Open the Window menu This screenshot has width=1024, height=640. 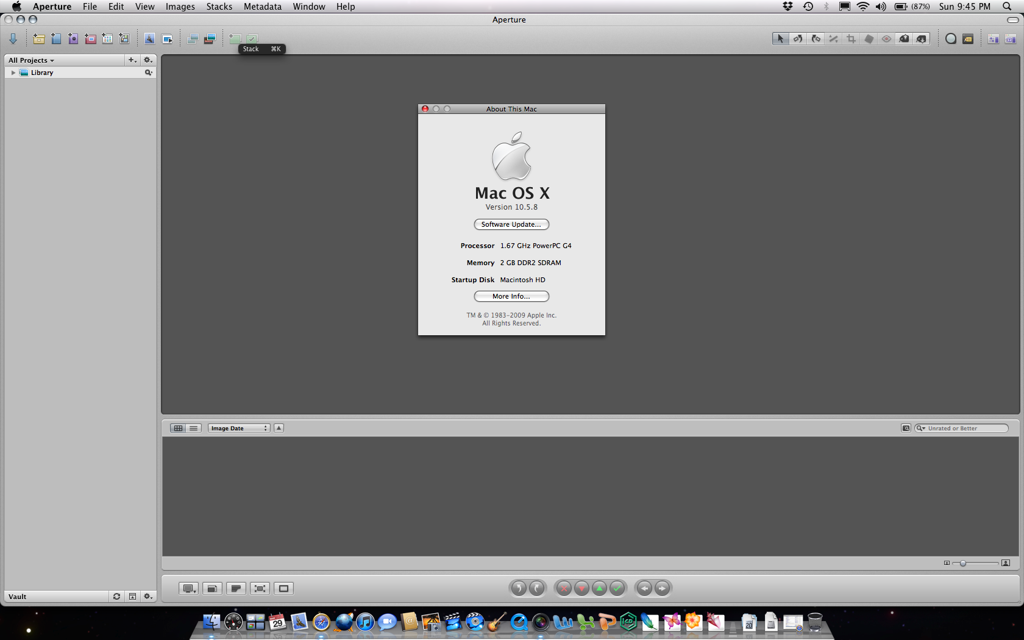pos(309,7)
